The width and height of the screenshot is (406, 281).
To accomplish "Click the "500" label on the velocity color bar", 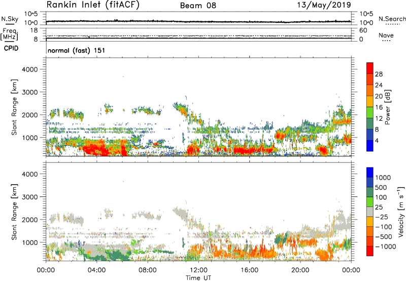I will click(x=382, y=188).
